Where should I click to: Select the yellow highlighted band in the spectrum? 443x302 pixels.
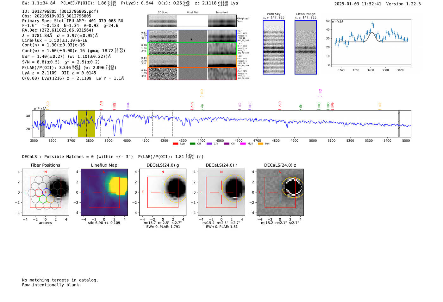86,124
